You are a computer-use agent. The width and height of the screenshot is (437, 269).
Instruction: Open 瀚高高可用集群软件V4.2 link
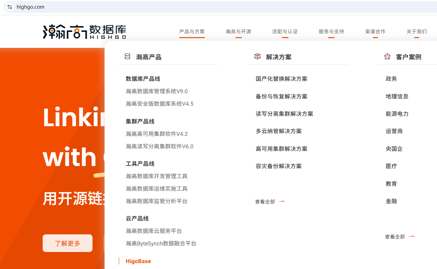click(157, 134)
